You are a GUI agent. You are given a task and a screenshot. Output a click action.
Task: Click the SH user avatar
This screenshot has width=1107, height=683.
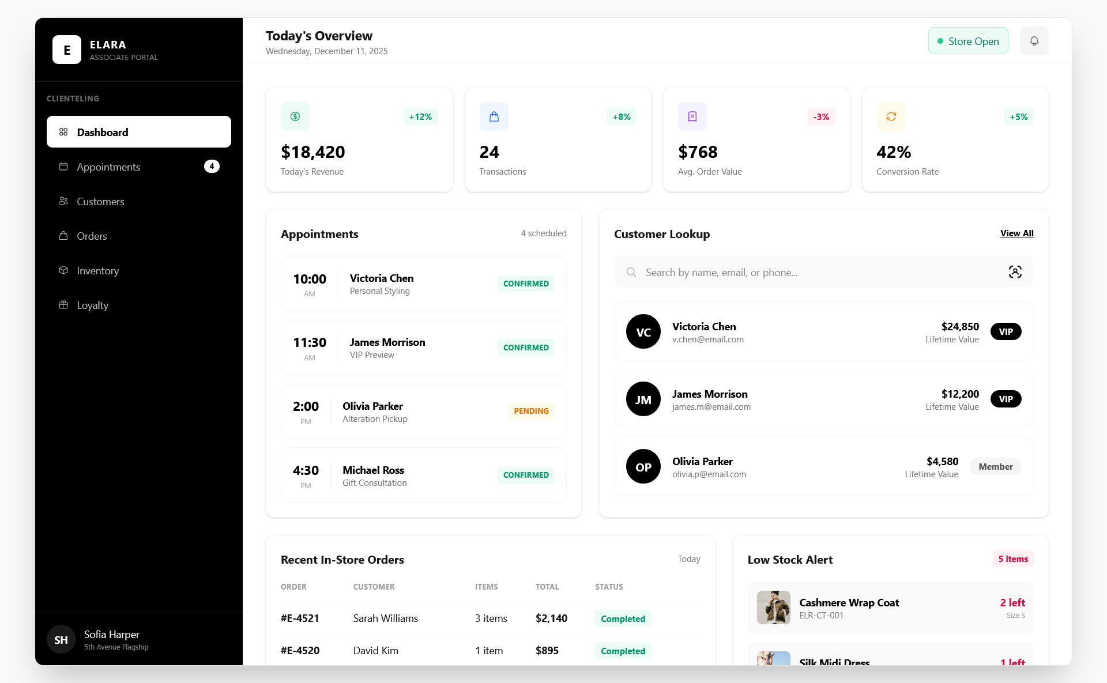pyautogui.click(x=61, y=639)
